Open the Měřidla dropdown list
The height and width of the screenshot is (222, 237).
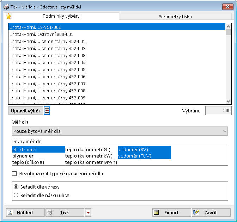tap(119, 131)
